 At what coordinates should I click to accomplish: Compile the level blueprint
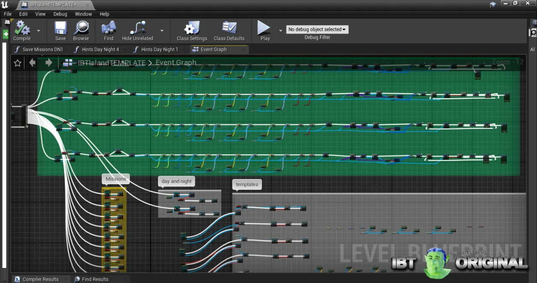[22, 31]
